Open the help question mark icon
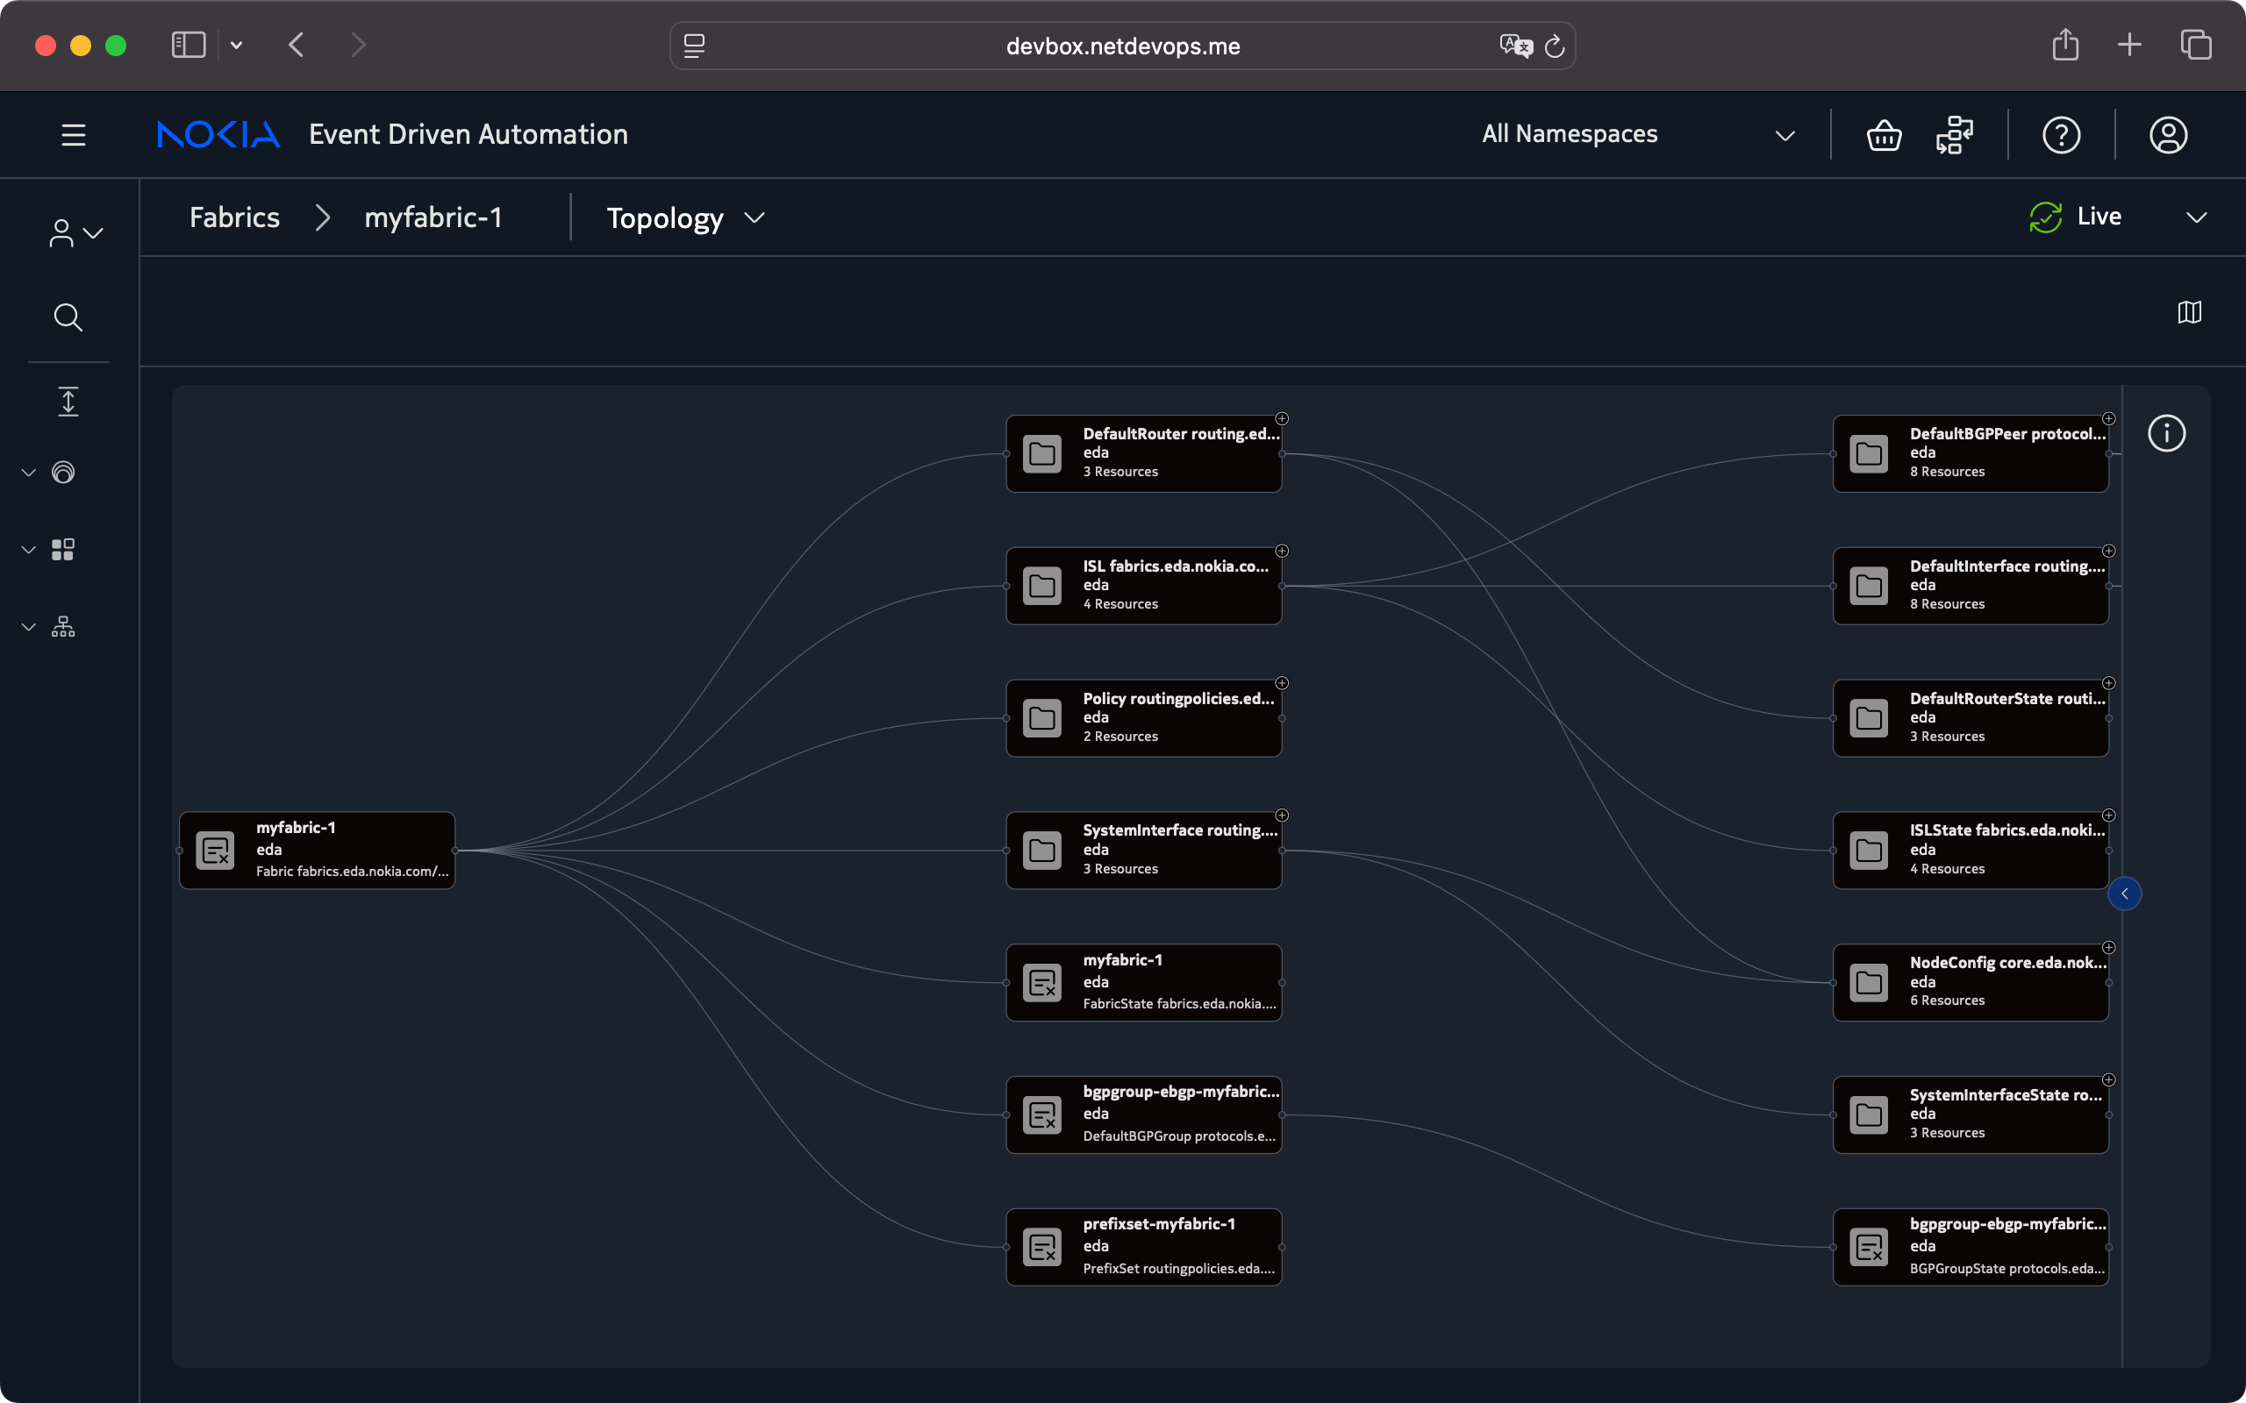2246x1403 pixels. tap(2060, 135)
